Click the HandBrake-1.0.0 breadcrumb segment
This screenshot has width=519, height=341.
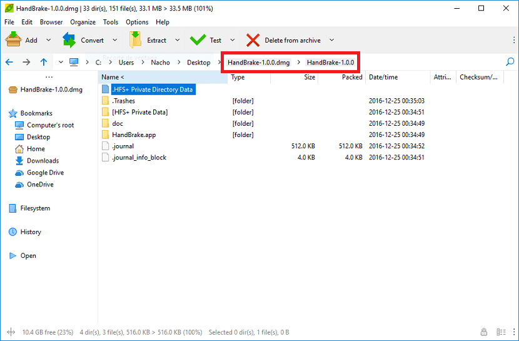(x=330, y=62)
